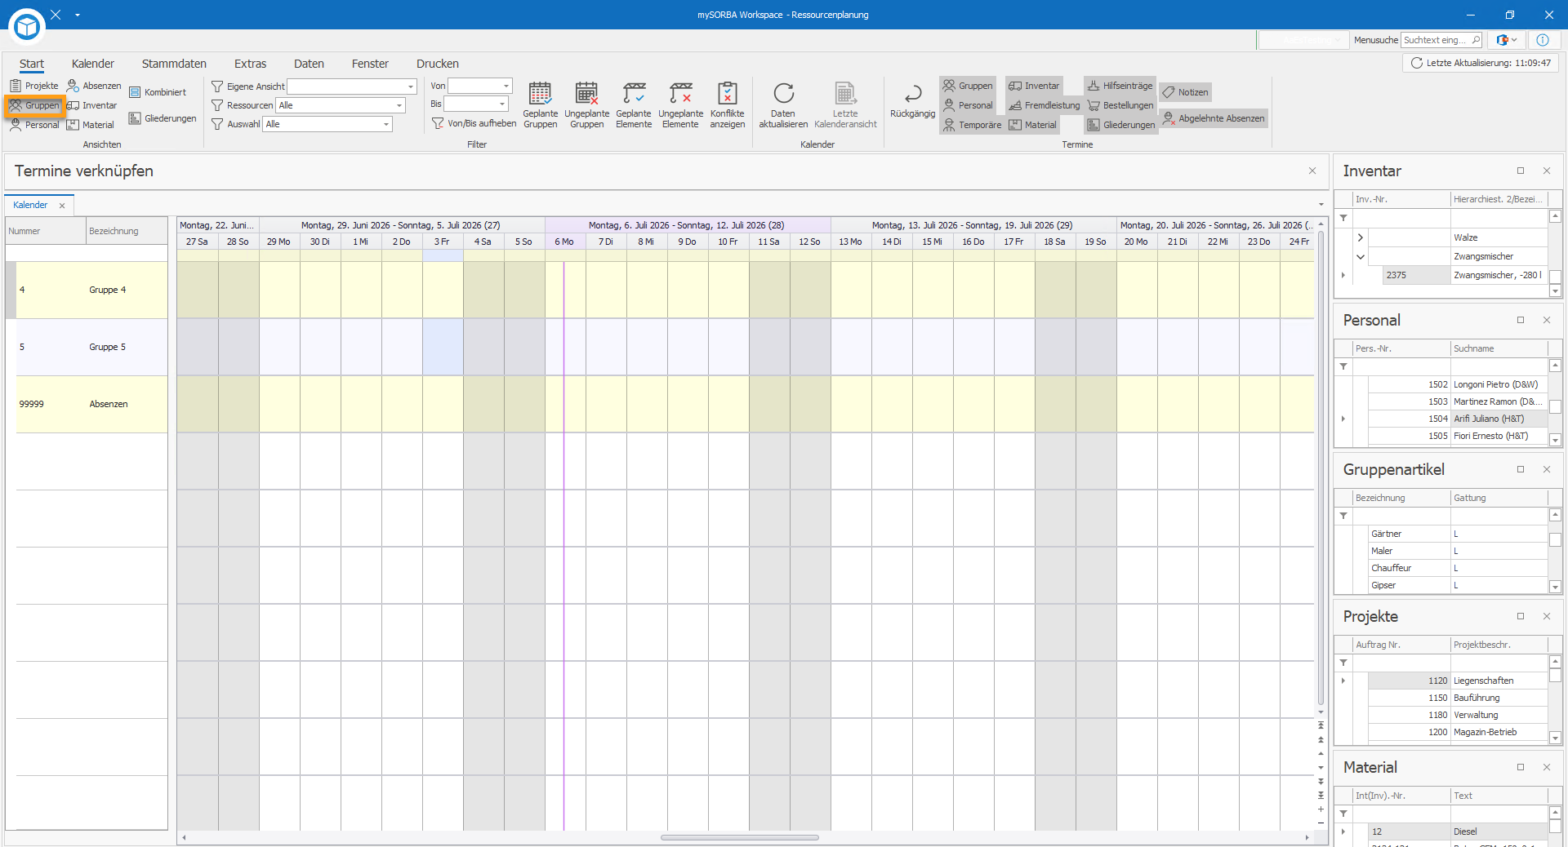Open the Stammdaten ribbon tab

point(174,64)
